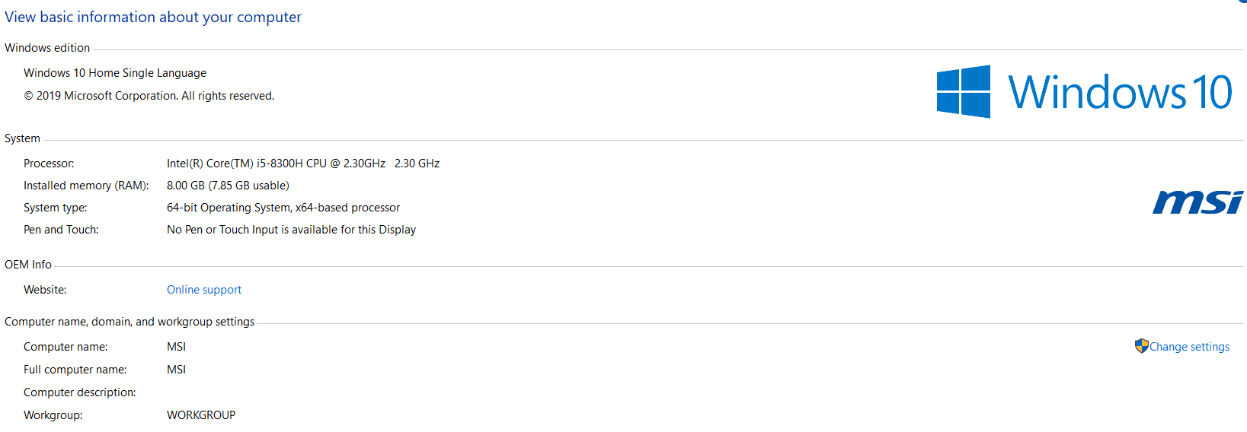Image resolution: width=1247 pixels, height=432 pixels.
Task: Click the Windows 10 Home Single Language text
Action: tap(115, 73)
